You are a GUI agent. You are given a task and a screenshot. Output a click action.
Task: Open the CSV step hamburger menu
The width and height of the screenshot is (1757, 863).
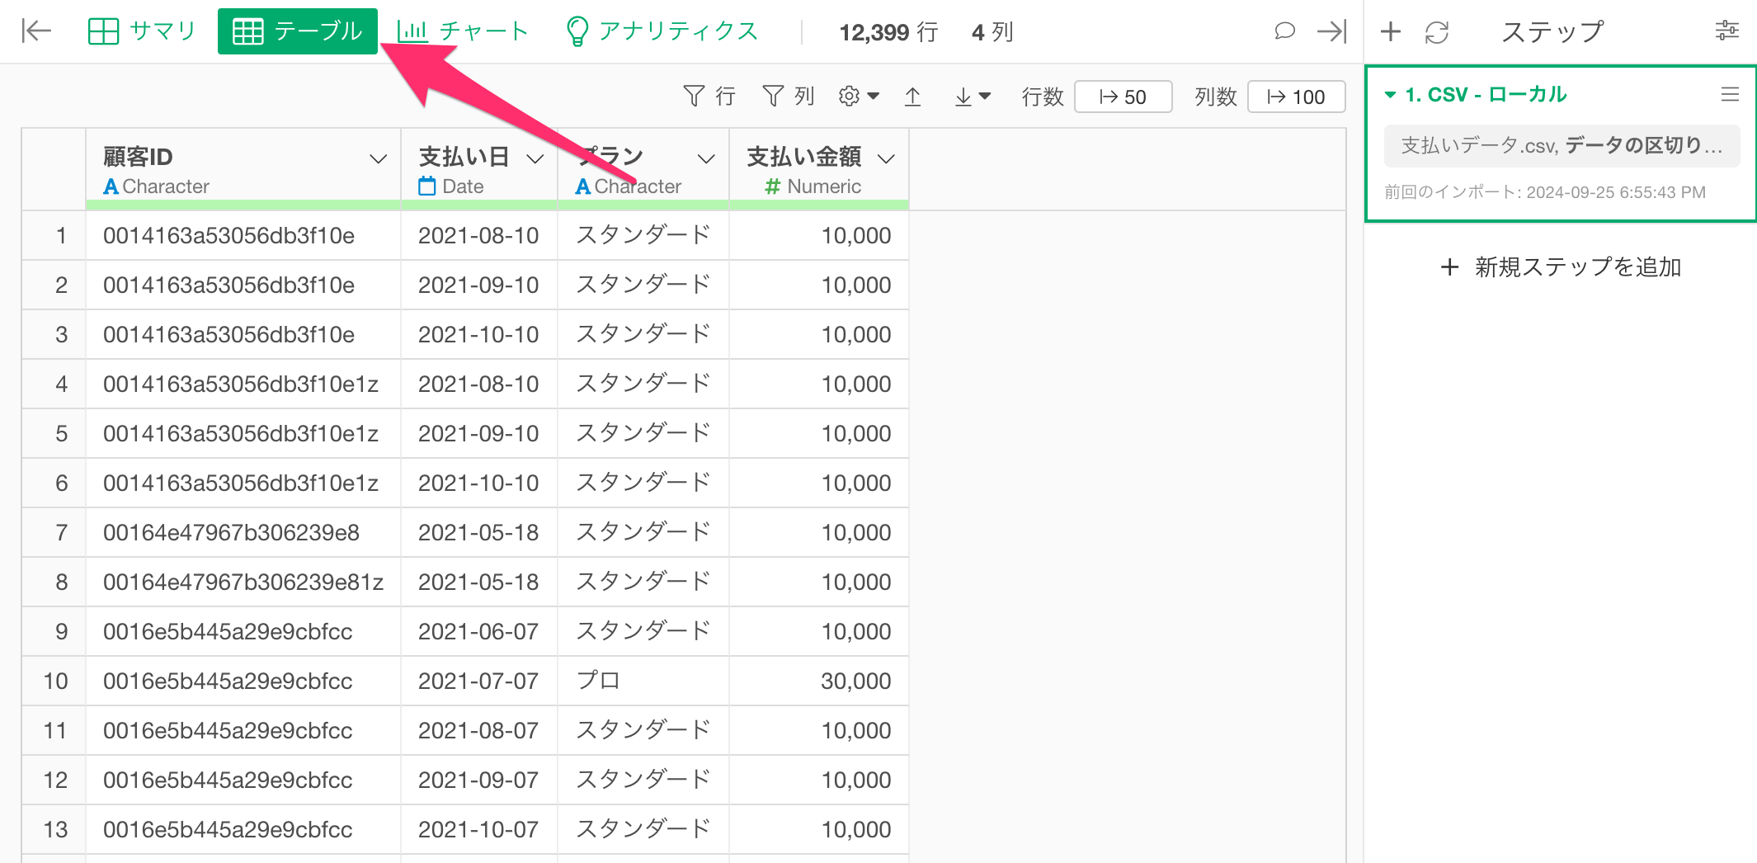click(1730, 95)
